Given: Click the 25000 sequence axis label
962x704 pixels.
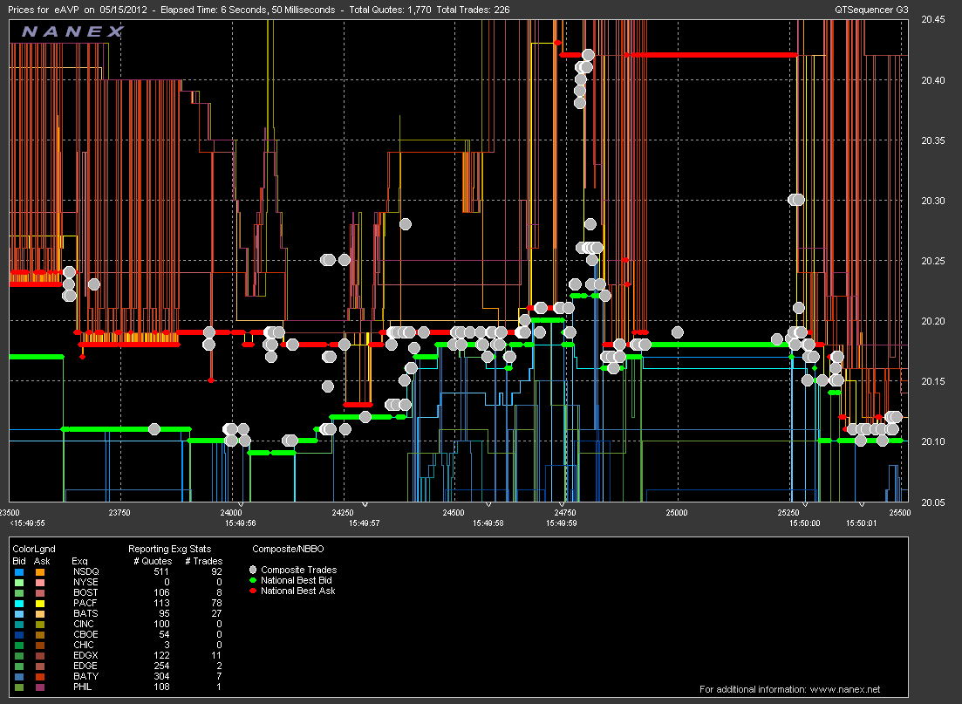Looking at the screenshot, I should [677, 512].
